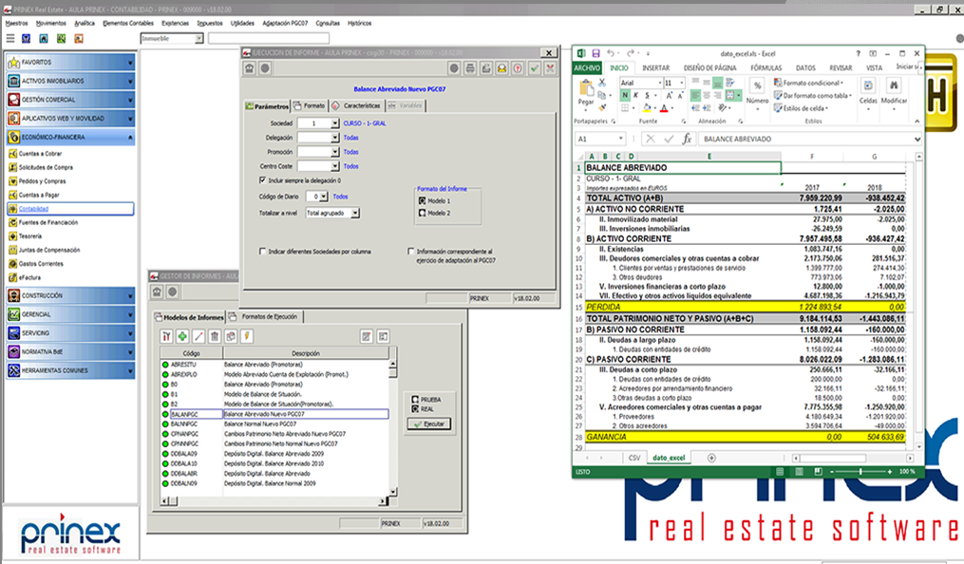The height and width of the screenshot is (564, 964).
Task: Open the Consultas menu
Action: pos(327,21)
